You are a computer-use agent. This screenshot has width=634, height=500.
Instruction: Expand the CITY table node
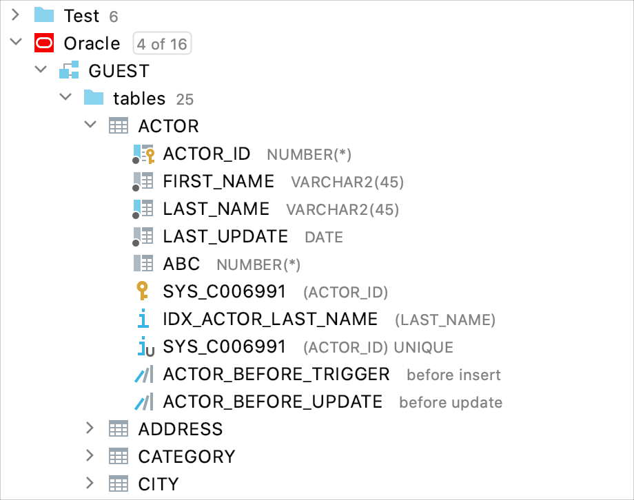pos(90,483)
